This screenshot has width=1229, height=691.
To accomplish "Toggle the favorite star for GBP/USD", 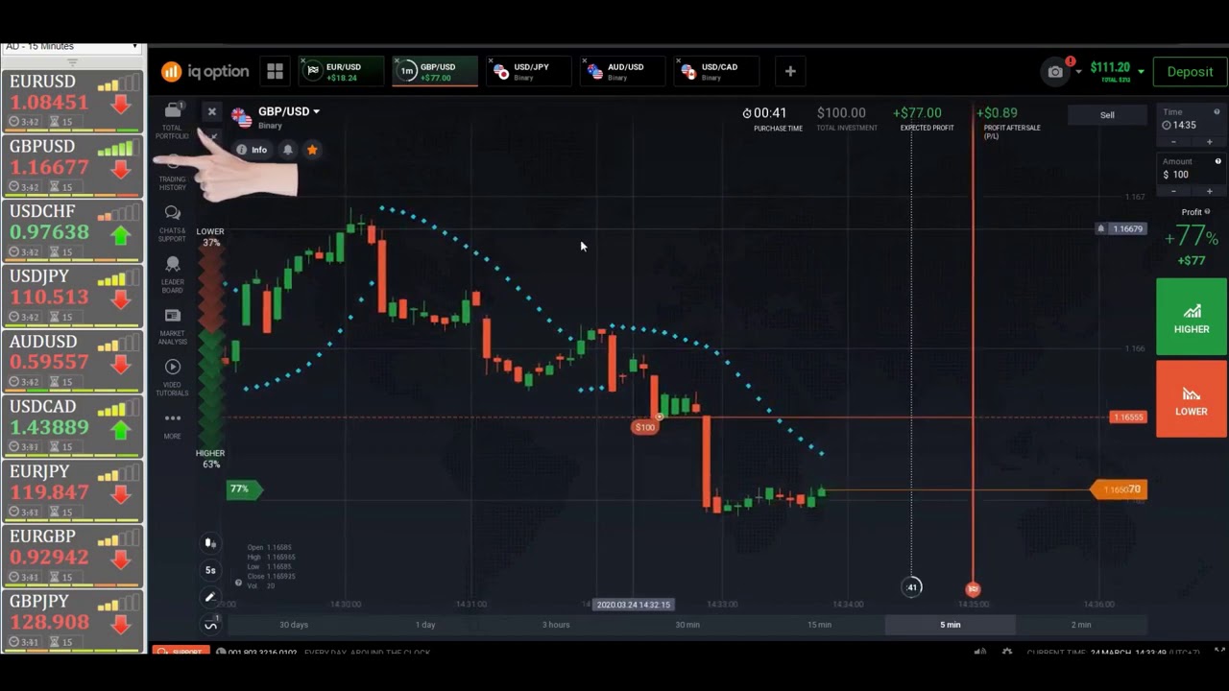I will coord(312,150).
